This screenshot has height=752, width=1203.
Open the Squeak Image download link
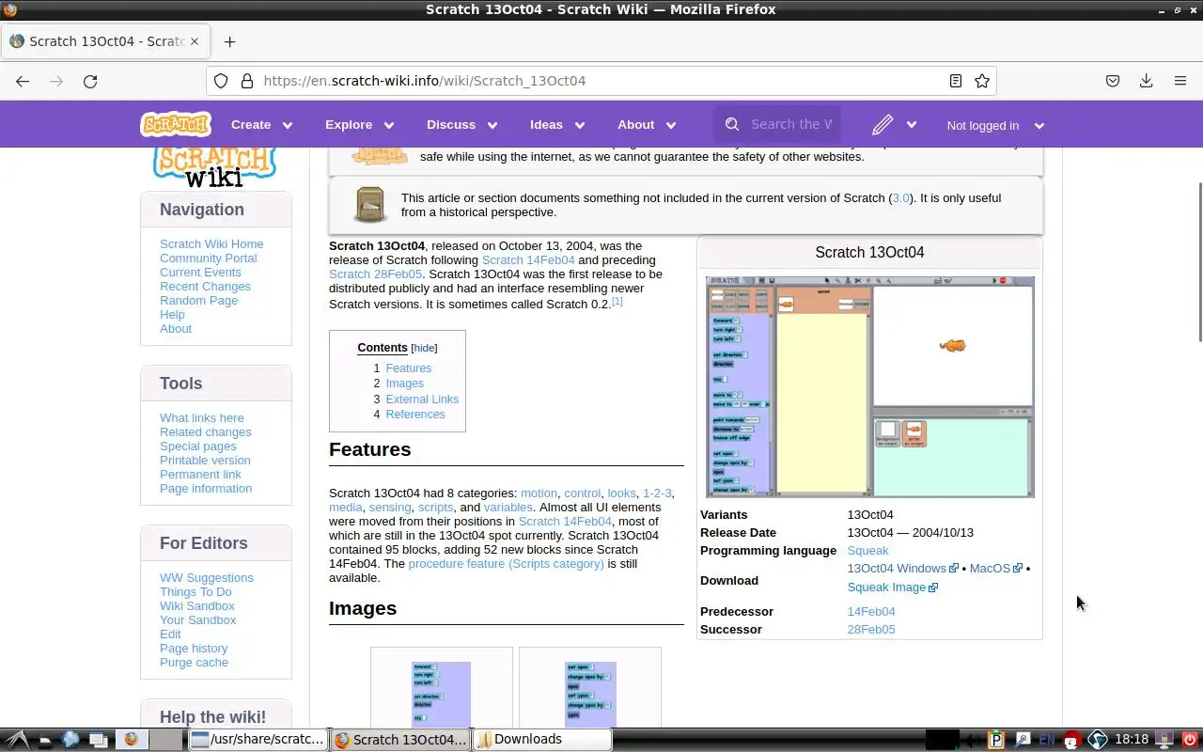(892, 587)
